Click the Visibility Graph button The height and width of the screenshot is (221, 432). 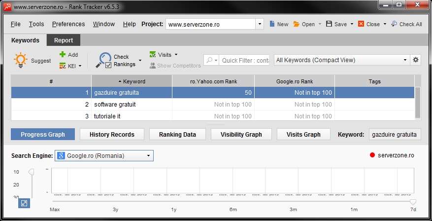pyautogui.click(x=241, y=134)
